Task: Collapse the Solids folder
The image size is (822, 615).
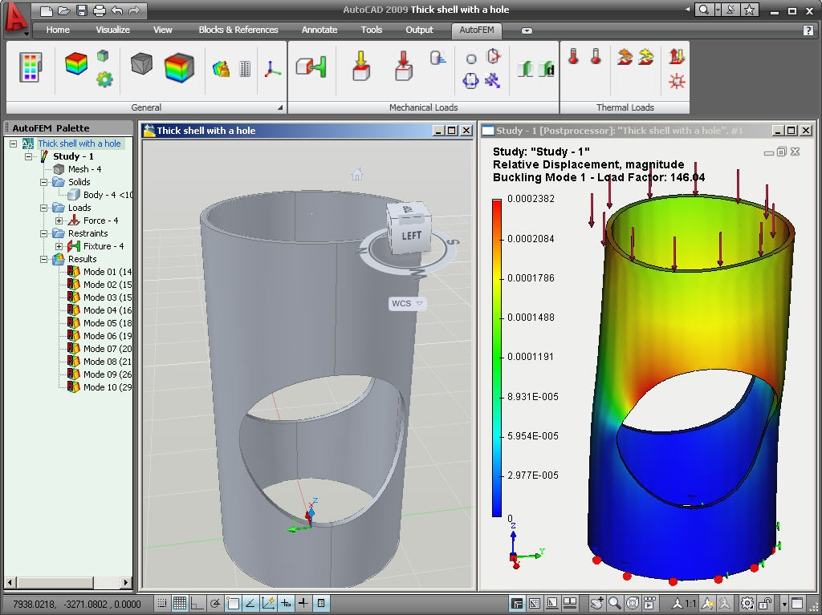Action: [x=43, y=182]
